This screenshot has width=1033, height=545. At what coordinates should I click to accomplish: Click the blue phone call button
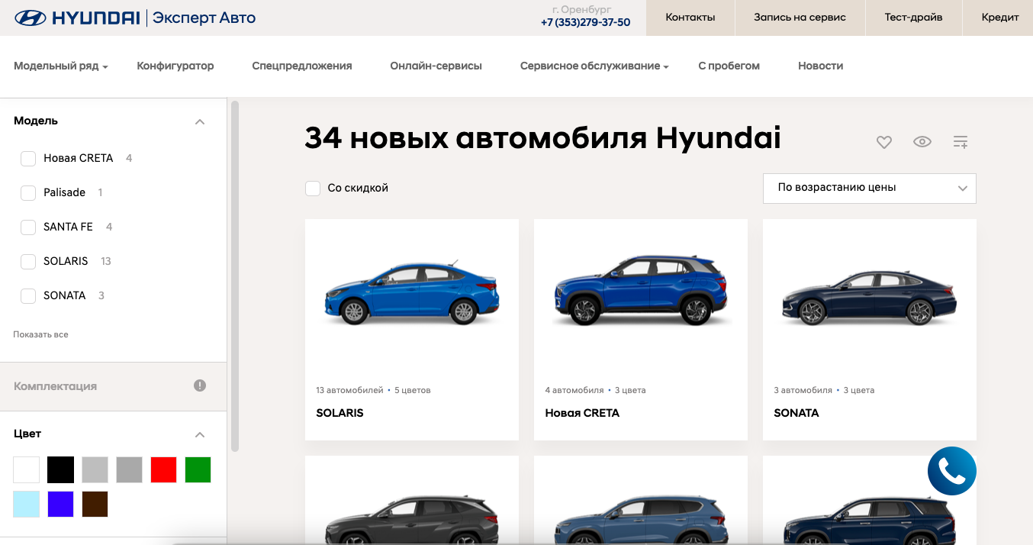click(x=952, y=471)
